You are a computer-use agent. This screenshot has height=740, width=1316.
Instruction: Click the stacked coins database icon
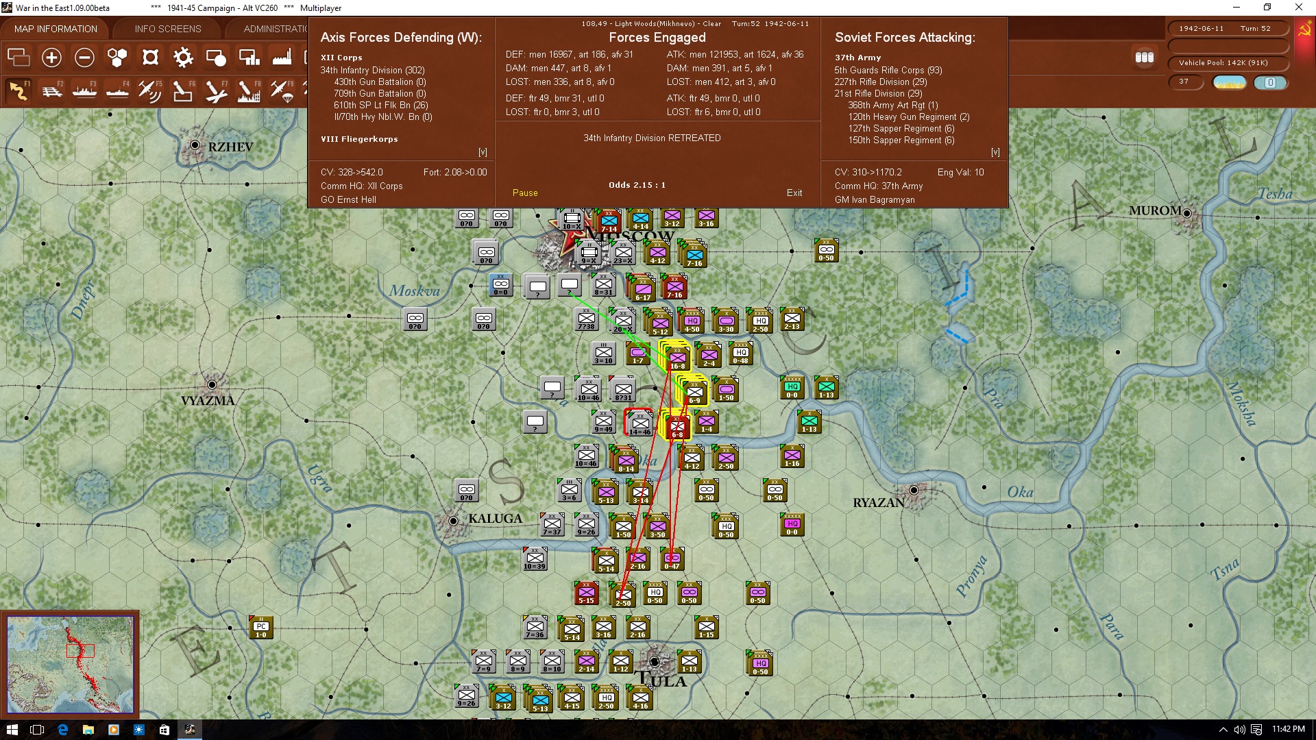point(1144,58)
